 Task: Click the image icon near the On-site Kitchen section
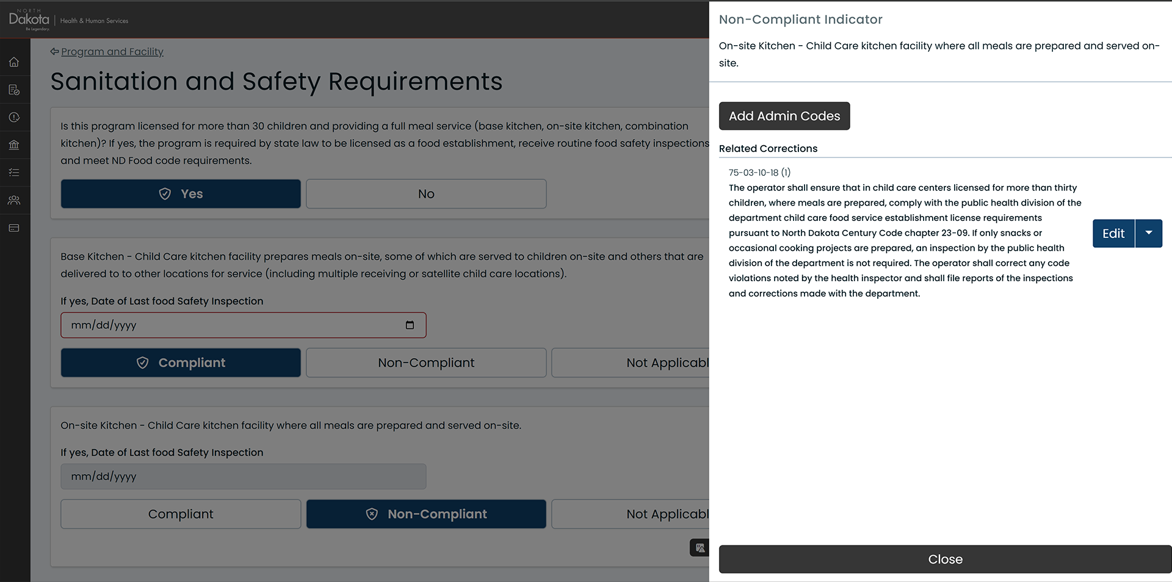pyautogui.click(x=700, y=548)
